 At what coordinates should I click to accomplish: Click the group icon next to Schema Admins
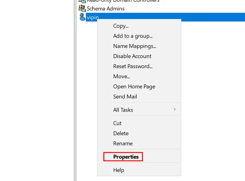point(82,8)
